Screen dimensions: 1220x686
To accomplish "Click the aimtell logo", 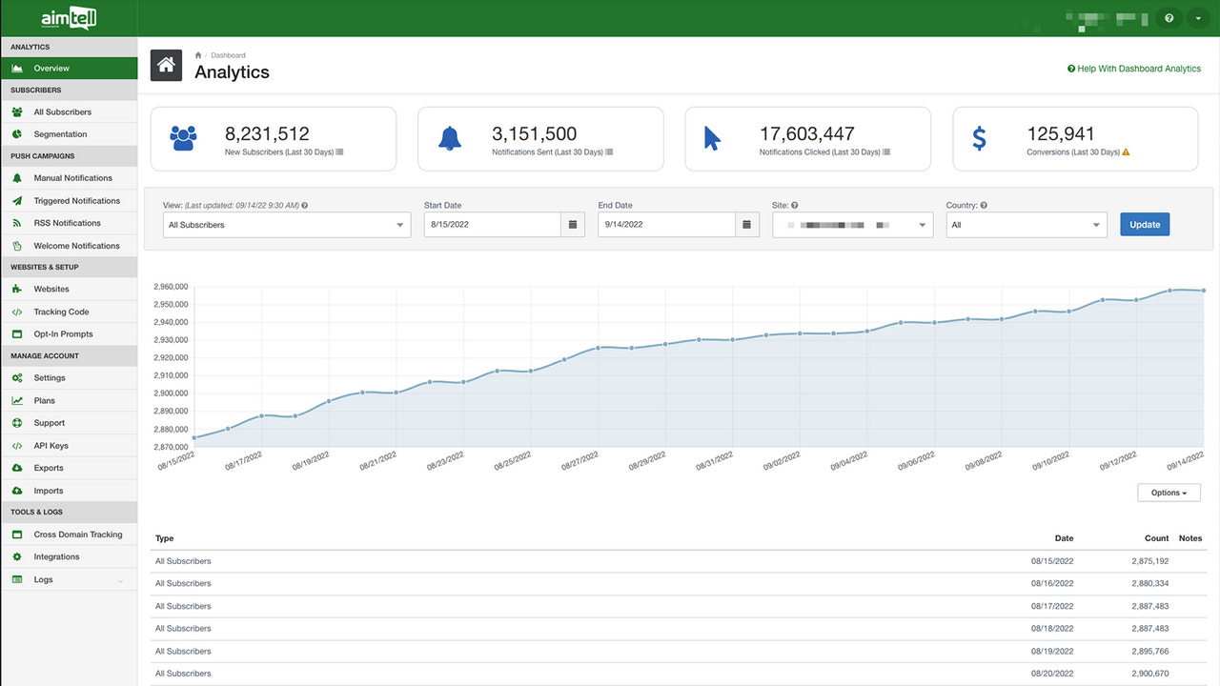I will point(68,17).
